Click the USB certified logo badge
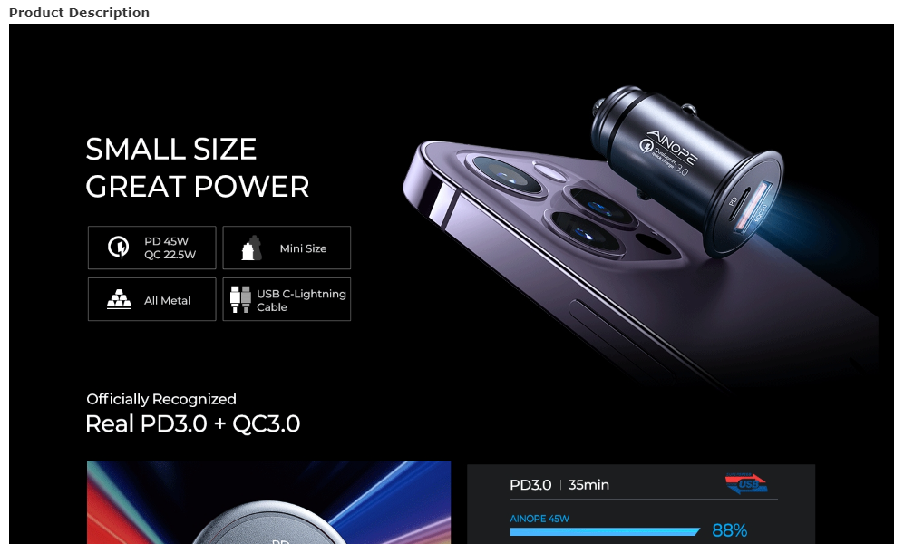The width and height of the screenshot is (904, 544). pos(746,483)
